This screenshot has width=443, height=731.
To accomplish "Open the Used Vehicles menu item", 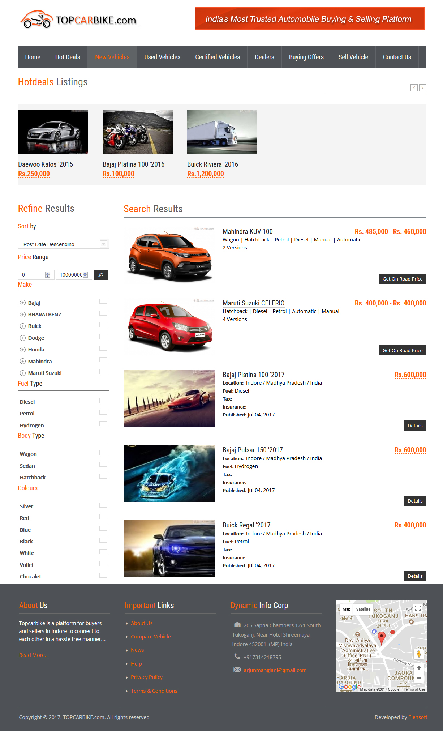I will [162, 57].
